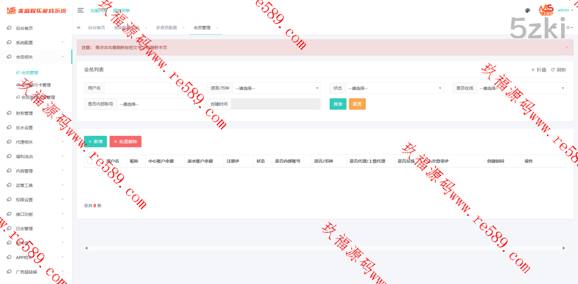Click the icon beside 后台首页 in sidebar
578x284 pixels.
coord(9,28)
